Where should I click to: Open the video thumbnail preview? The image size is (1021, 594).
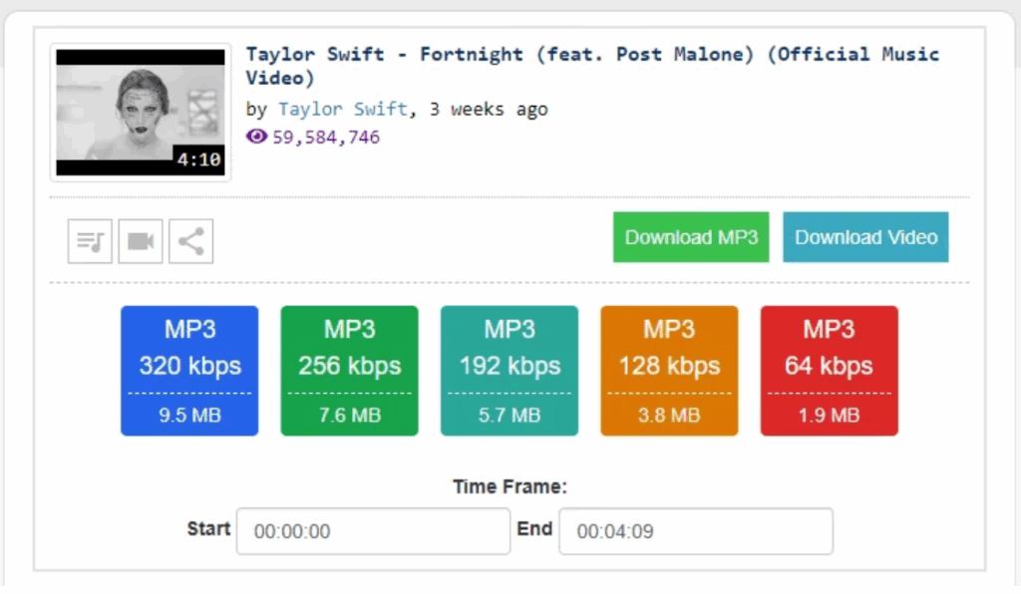point(140,112)
